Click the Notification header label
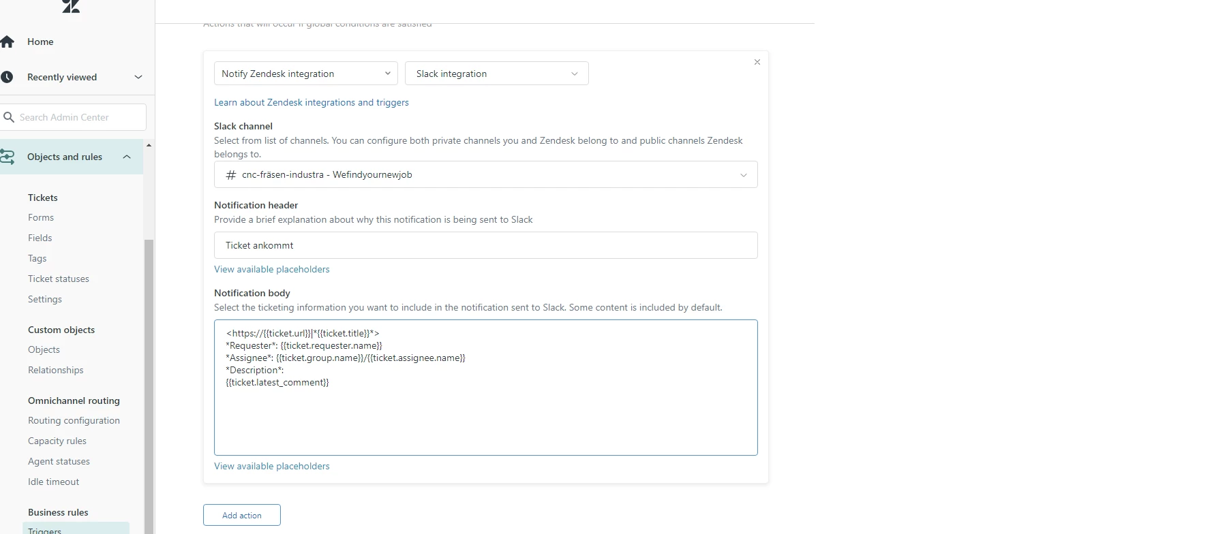Screen dimensions: 1227x534 pyautogui.click(x=256, y=205)
